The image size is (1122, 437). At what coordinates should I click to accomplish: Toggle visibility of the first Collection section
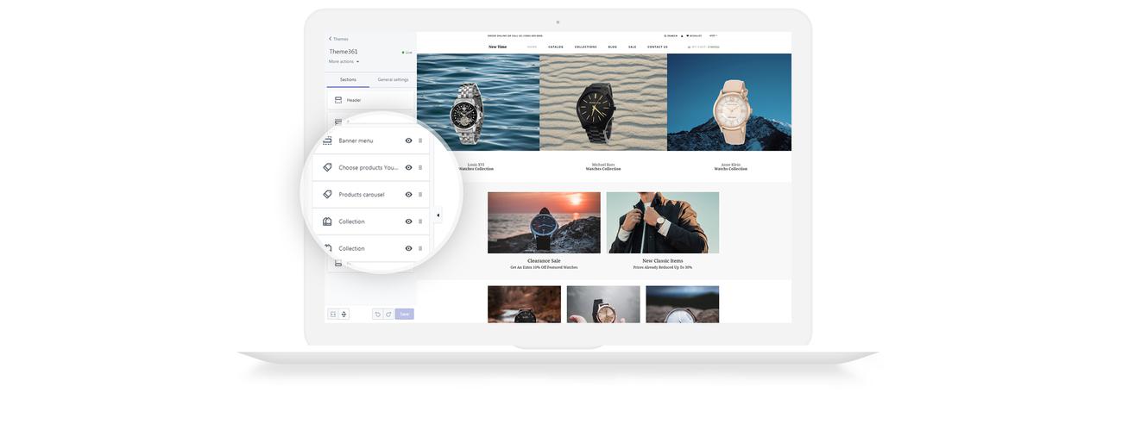coord(408,222)
